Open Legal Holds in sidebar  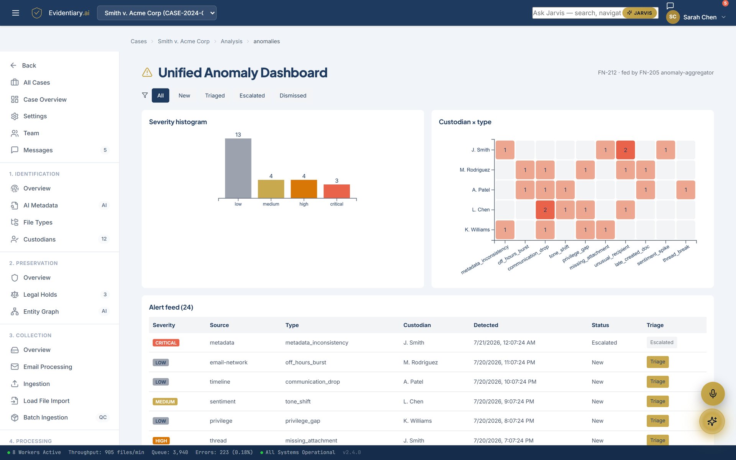[59, 294]
